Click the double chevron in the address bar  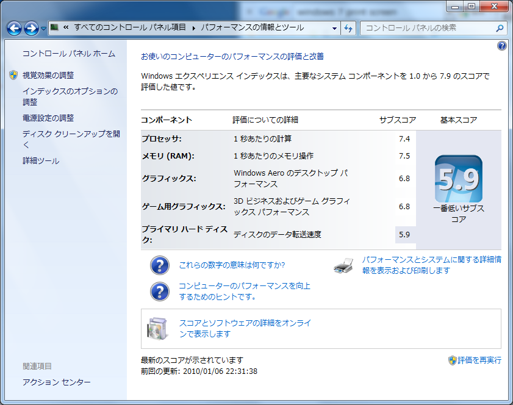tap(66, 27)
